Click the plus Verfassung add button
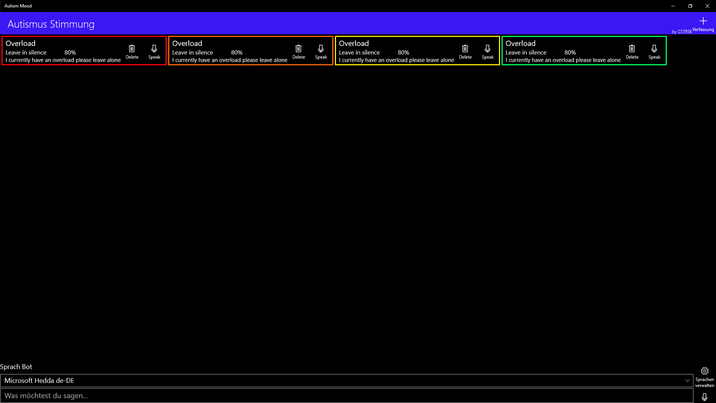 click(703, 24)
